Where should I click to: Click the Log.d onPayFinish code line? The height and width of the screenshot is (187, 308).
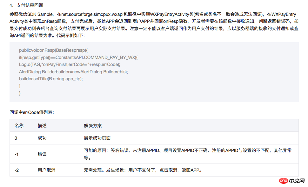pos(70,65)
